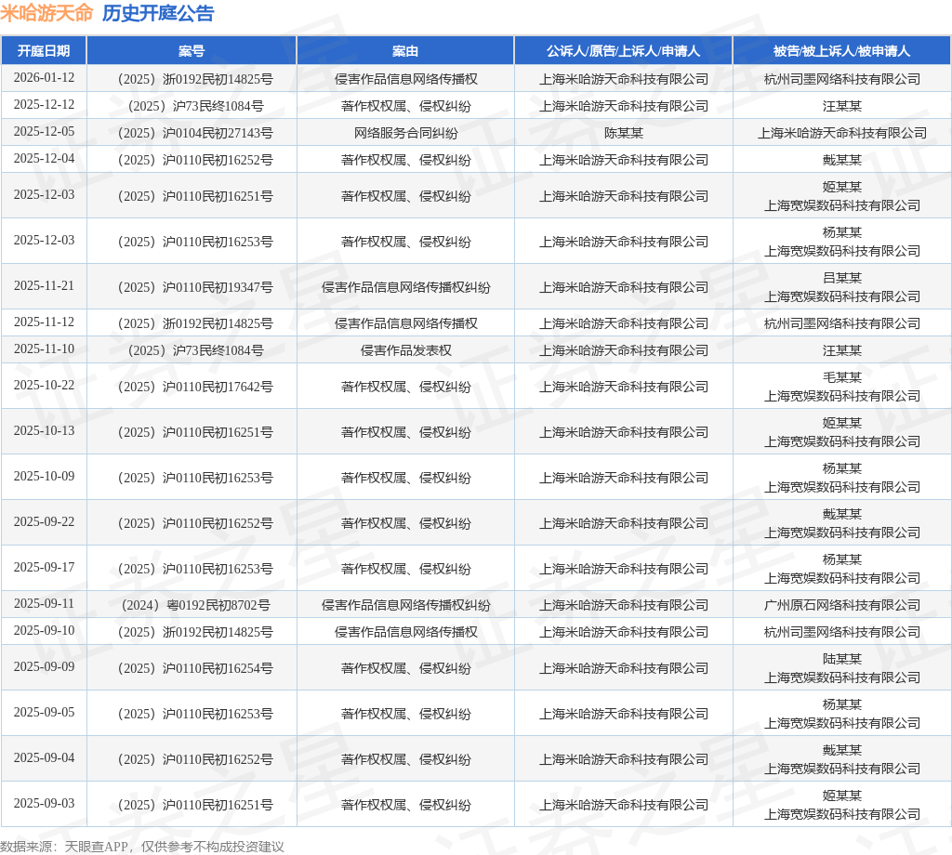
Task: Click the 数据来源 天眼查APP footer note
Action: [142, 846]
